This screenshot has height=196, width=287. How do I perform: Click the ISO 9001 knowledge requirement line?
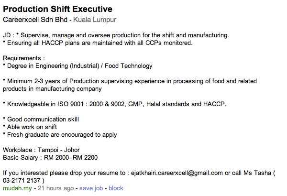115,104
